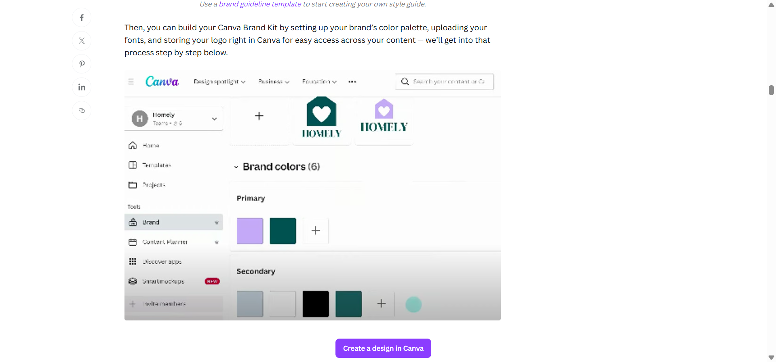The height and width of the screenshot is (362, 776).
Task: Click the H avatar for Homely team
Action: point(140,119)
